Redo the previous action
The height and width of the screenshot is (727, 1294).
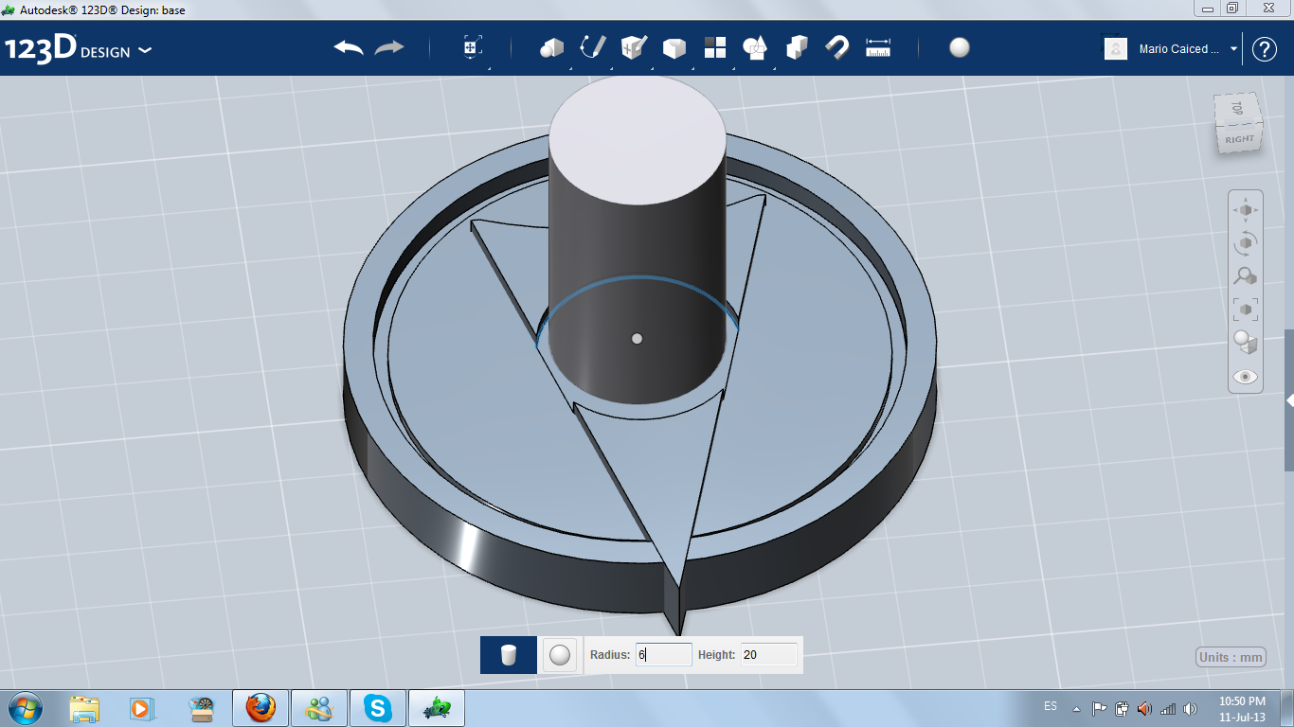pyautogui.click(x=389, y=47)
